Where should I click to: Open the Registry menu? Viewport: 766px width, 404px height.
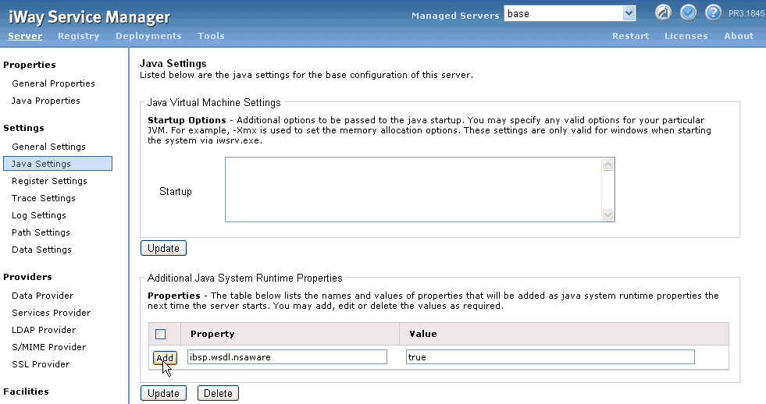point(79,36)
